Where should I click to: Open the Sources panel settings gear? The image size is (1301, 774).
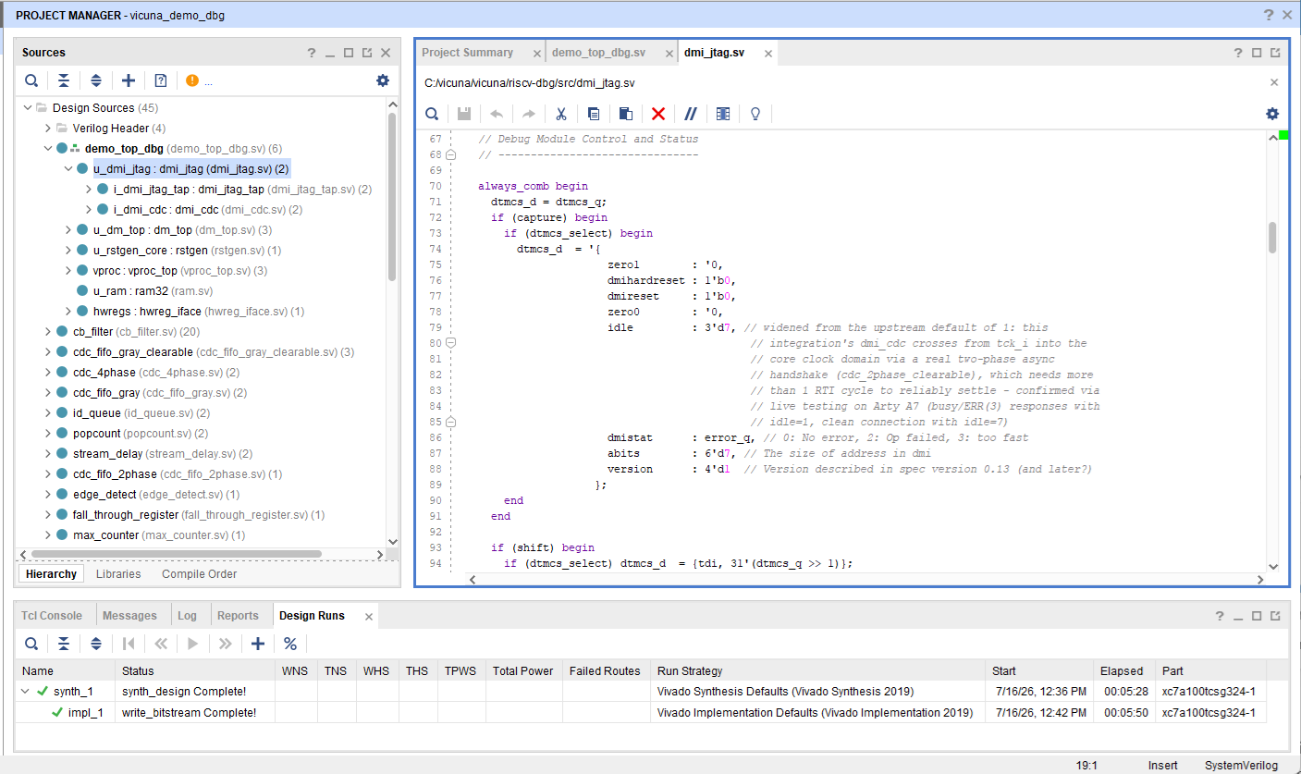(383, 80)
